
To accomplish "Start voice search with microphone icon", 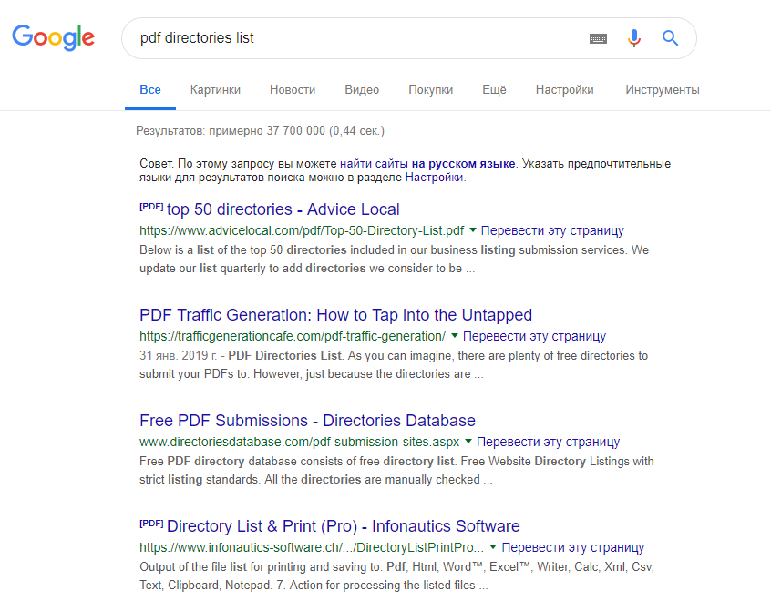I will point(634,38).
